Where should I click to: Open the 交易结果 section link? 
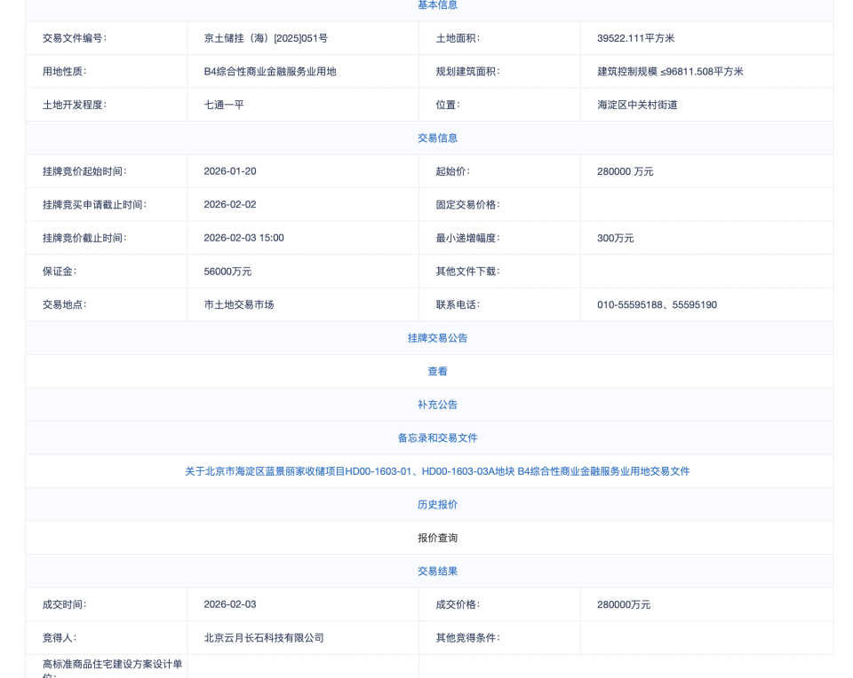point(437,571)
